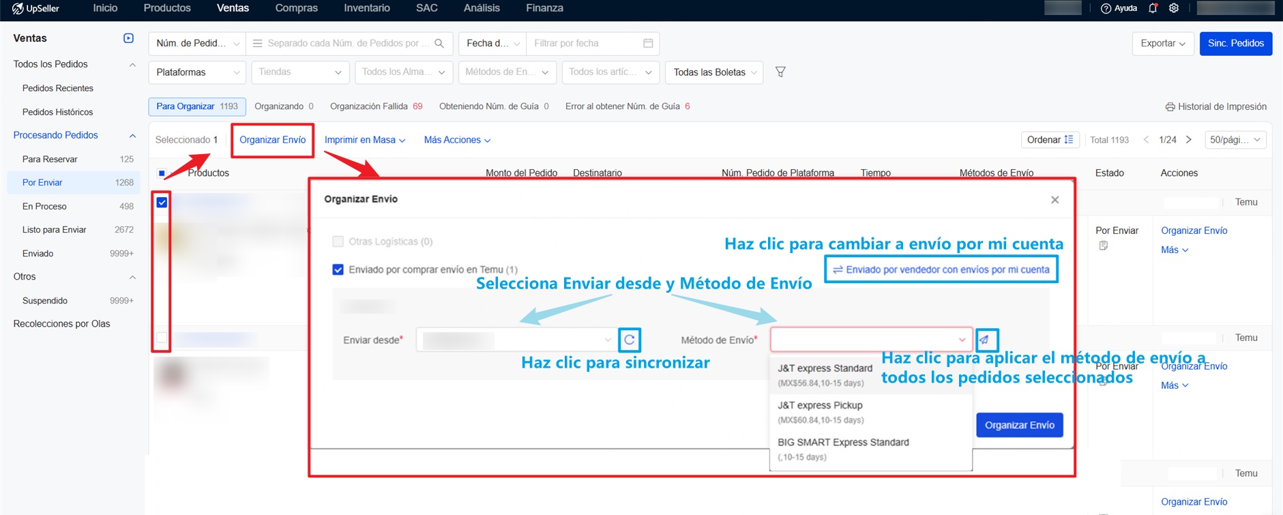The image size is (1283, 515).
Task: Toggle 'Enviado por comprar envío en Temu' checkbox
Action: pos(338,269)
